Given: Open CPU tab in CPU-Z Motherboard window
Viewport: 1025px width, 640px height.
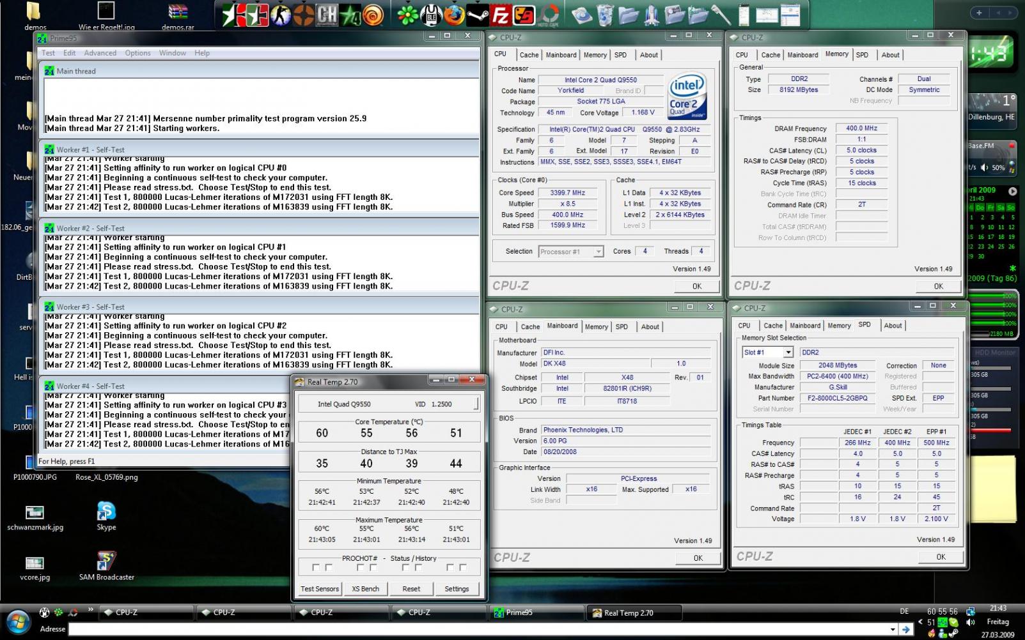Looking at the screenshot, I should 501,326.
